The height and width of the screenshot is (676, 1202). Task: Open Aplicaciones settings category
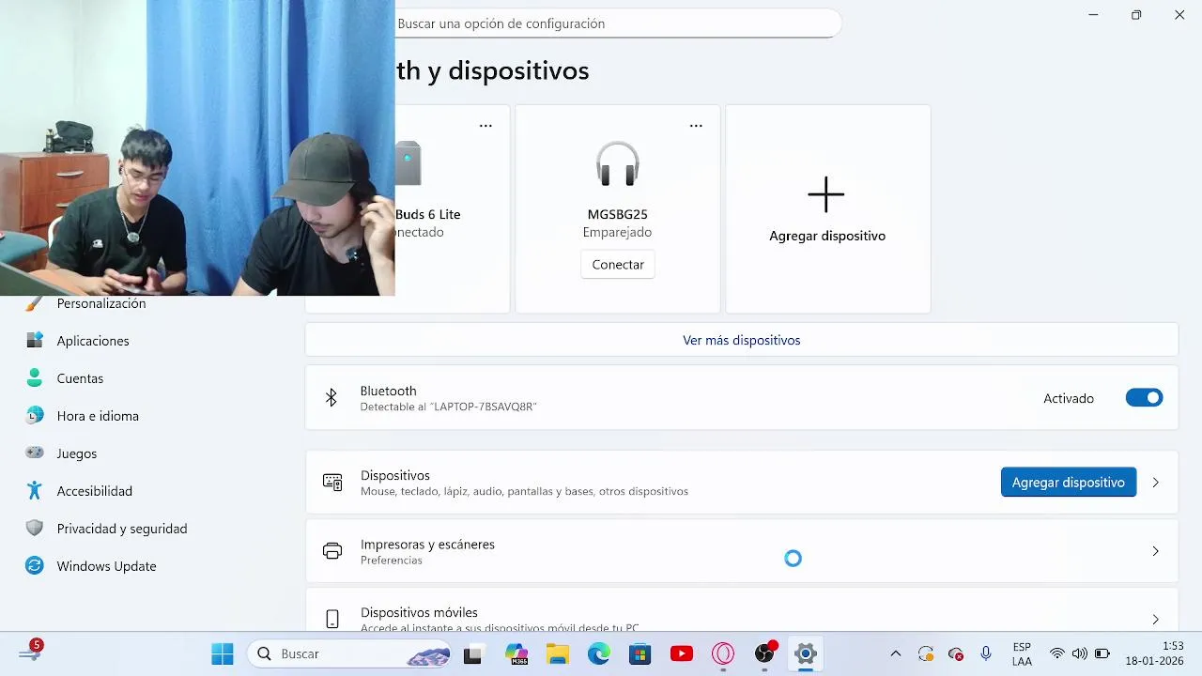[93, 341]
